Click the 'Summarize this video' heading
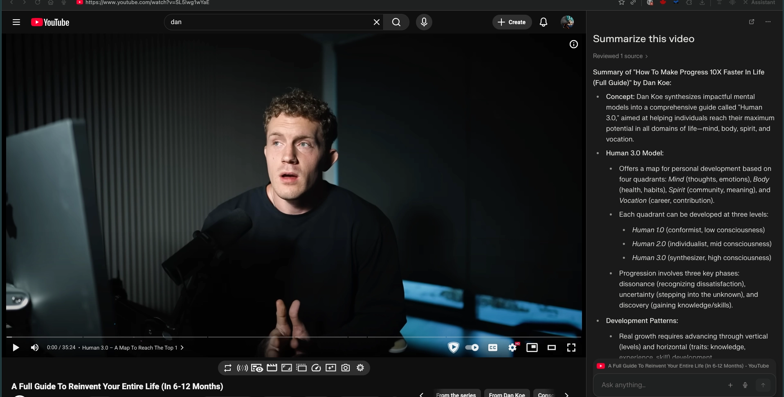The image size is (784, 397). click(x=644, y=39)
